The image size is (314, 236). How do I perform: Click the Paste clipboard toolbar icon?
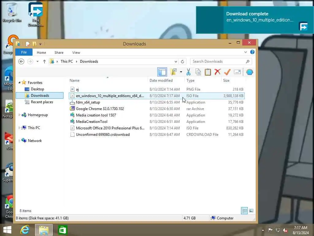coord(208,72)
